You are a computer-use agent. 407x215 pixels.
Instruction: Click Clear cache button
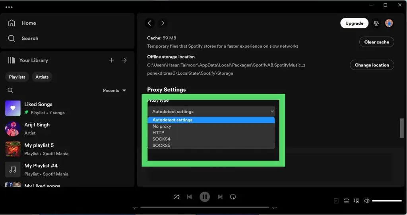coord(377,42)
